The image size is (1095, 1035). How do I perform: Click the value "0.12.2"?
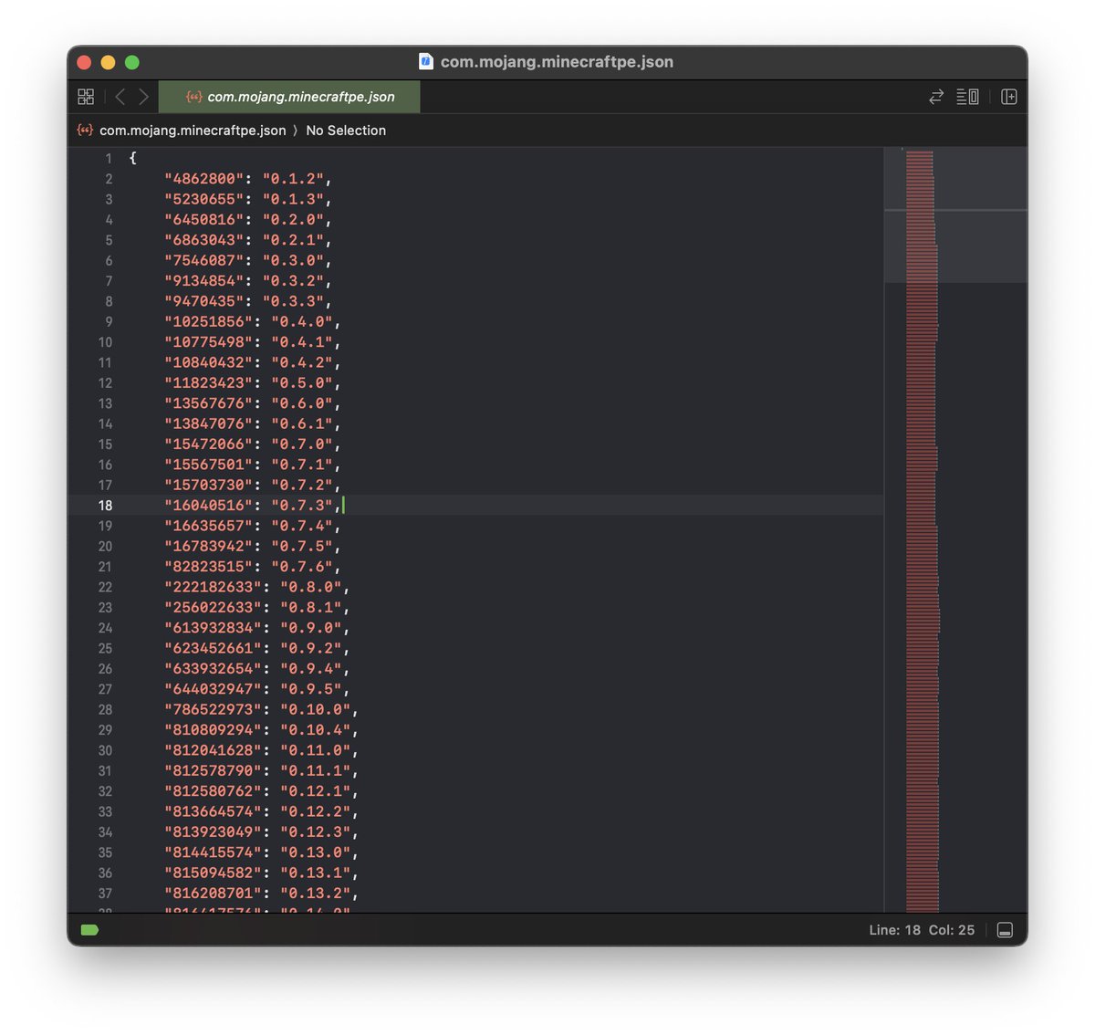(x=316, y=811)
